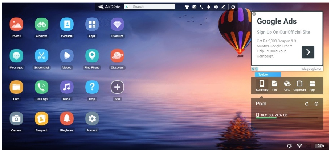Click the power sign-out icon

click(x=233, y=7)
